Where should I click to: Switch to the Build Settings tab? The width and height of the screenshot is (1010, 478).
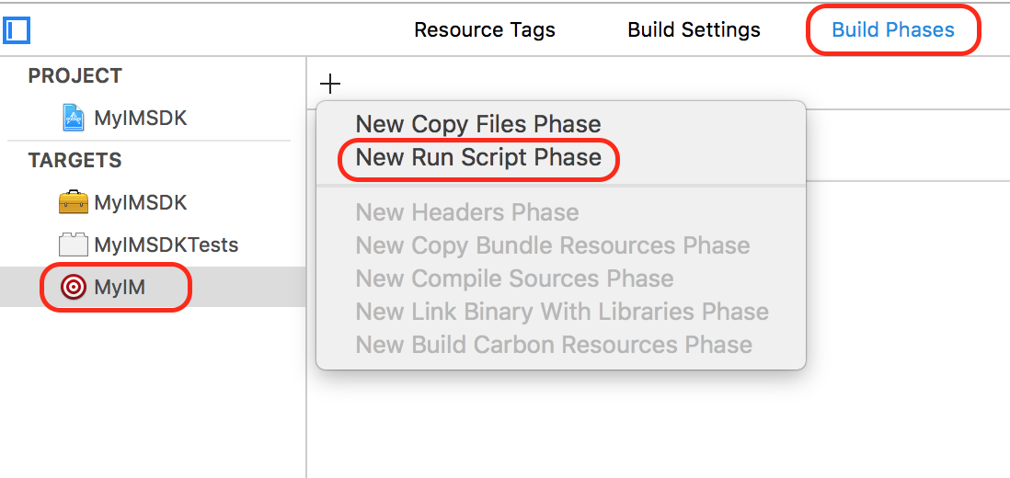coord(694,29)
